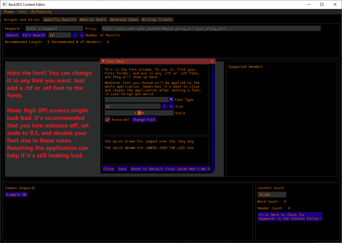
Task: Click the Change Font button
Action: pos(144,120)
